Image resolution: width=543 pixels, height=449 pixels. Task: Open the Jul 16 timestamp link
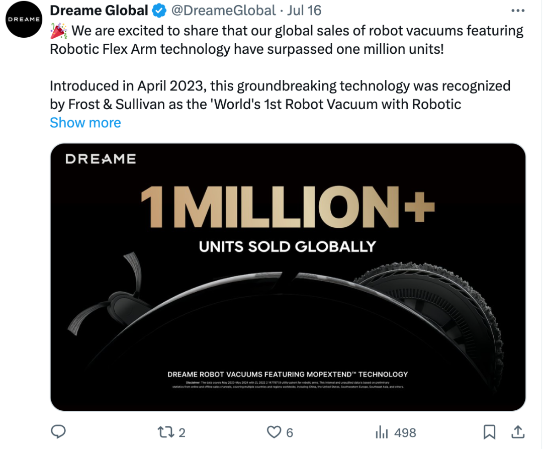[304, 11]
